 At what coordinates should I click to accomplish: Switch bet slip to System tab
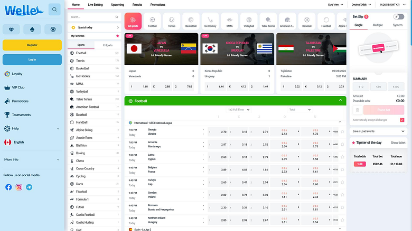click(398, 25)
